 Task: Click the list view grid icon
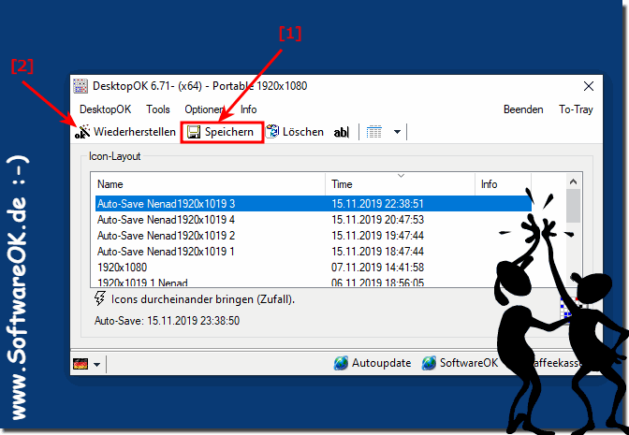coord(373,132)
